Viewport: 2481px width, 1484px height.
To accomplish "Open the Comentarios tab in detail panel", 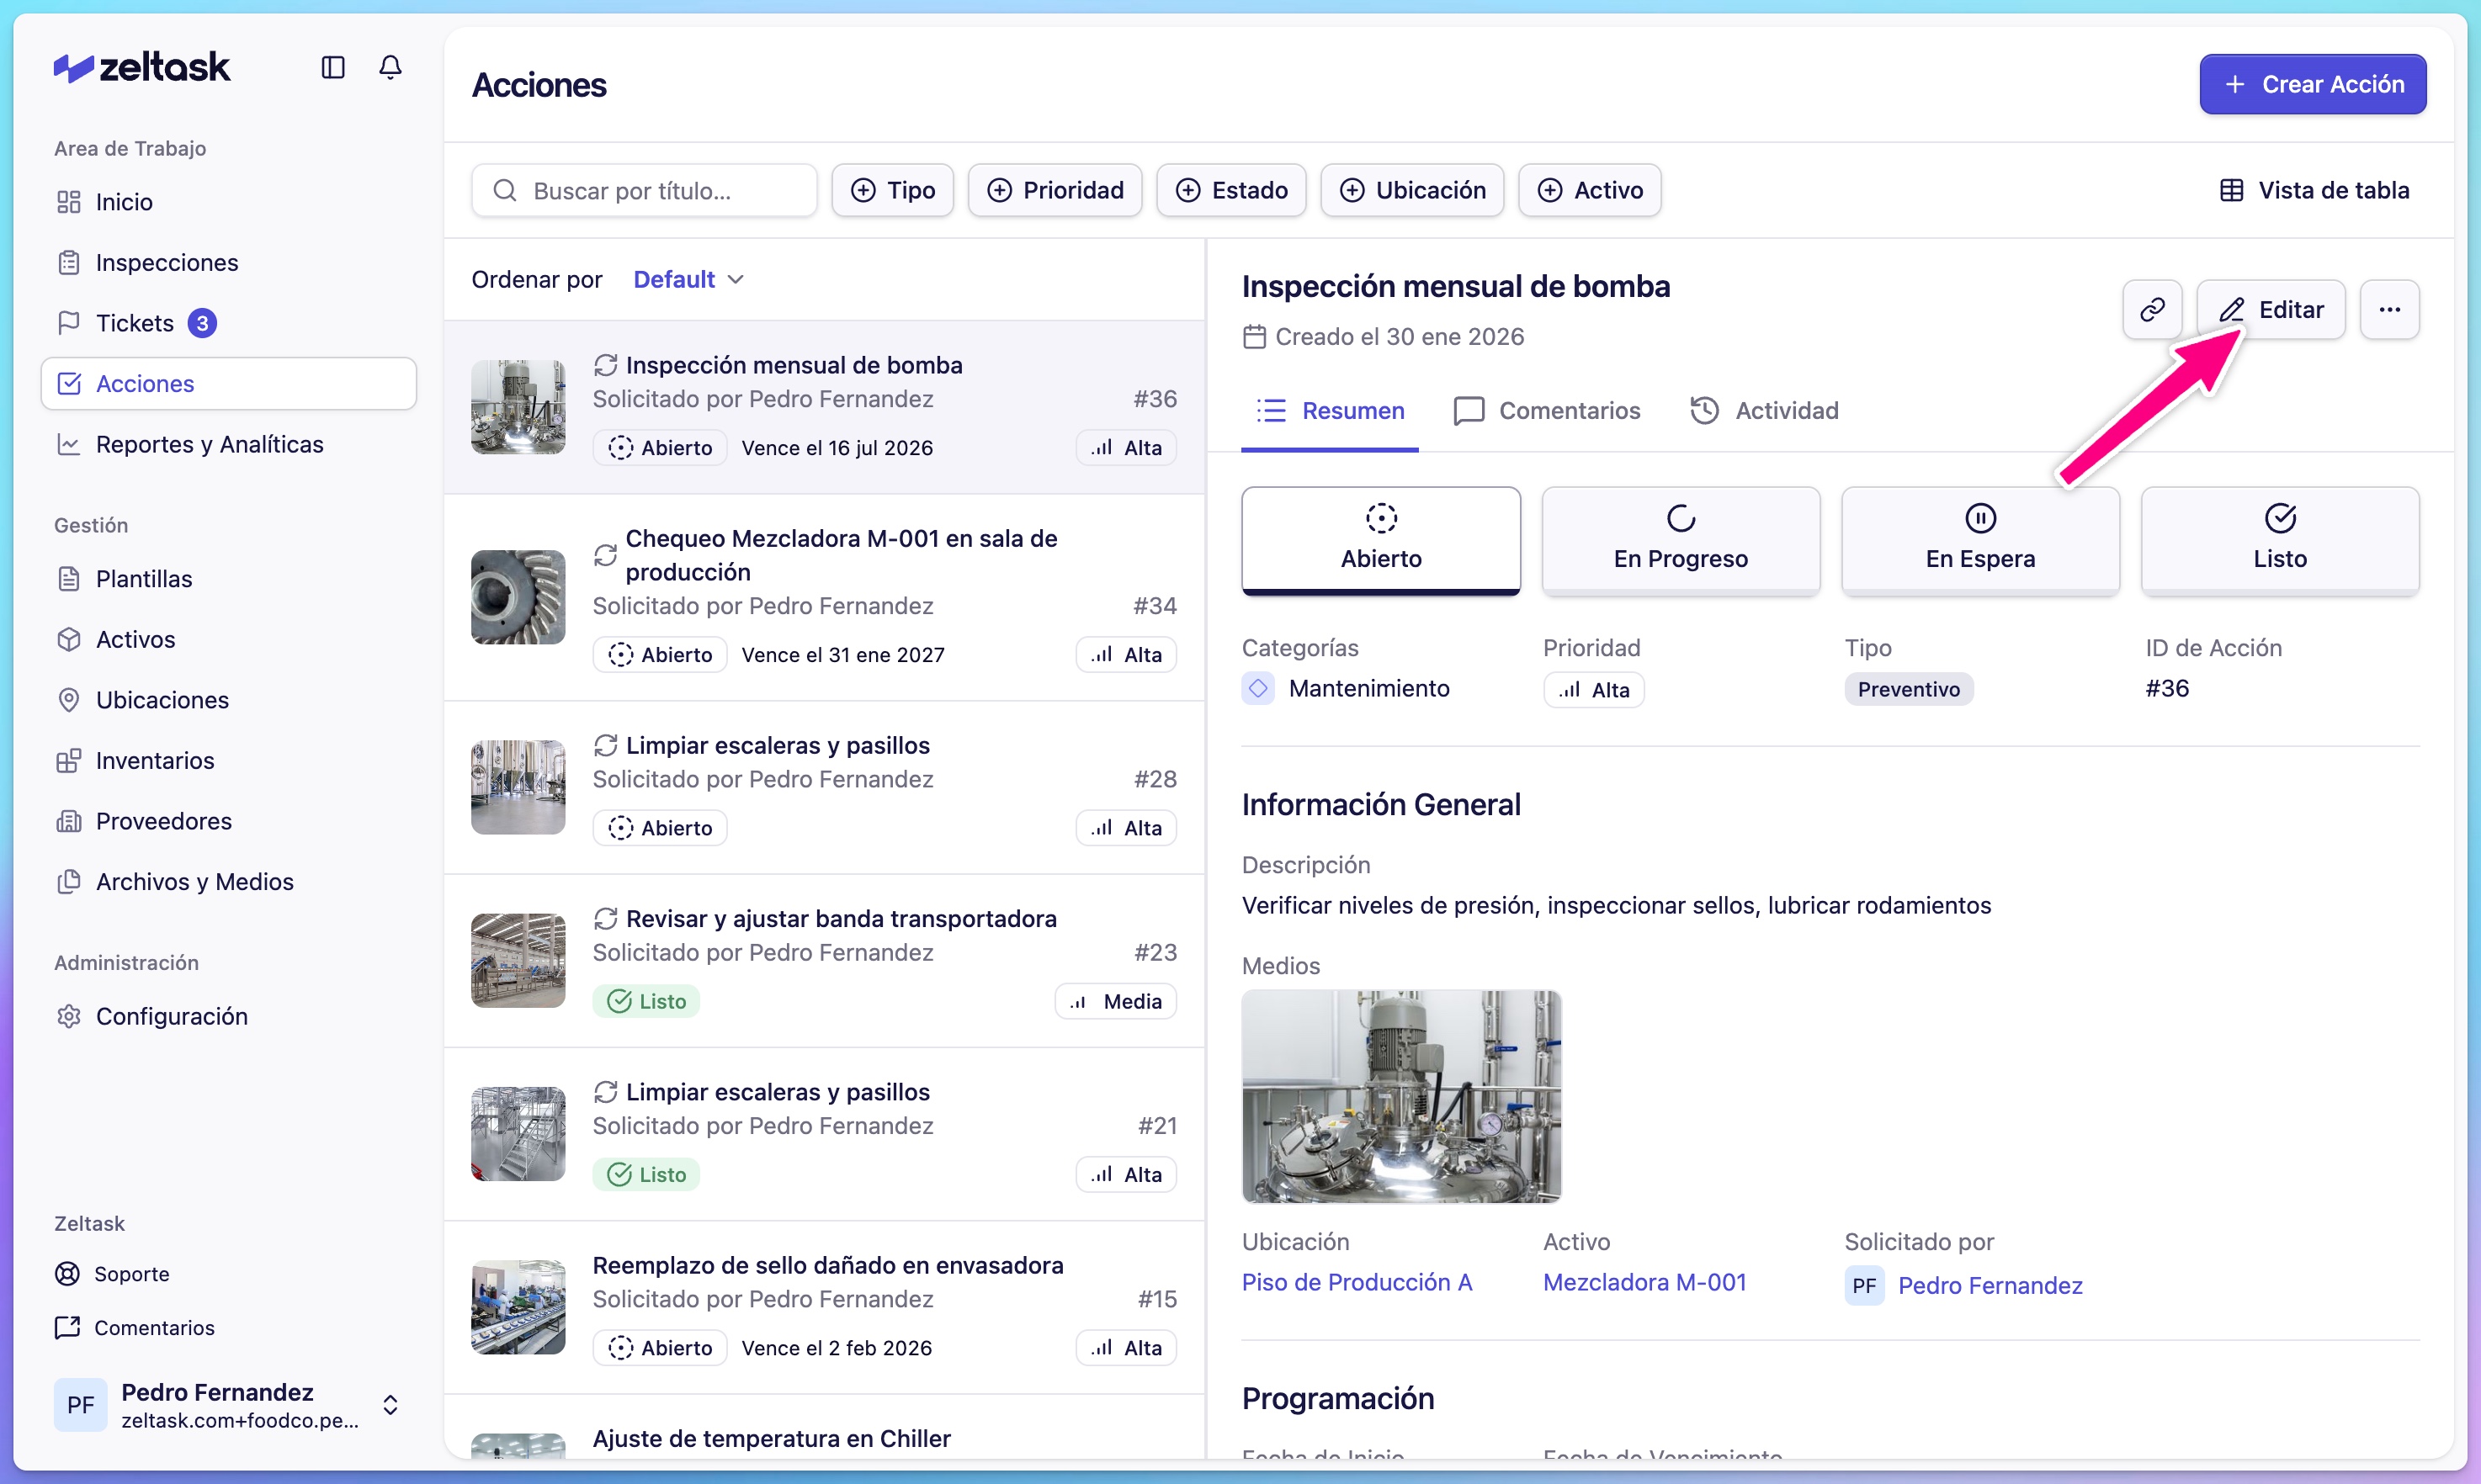I will click(1547, 411).
